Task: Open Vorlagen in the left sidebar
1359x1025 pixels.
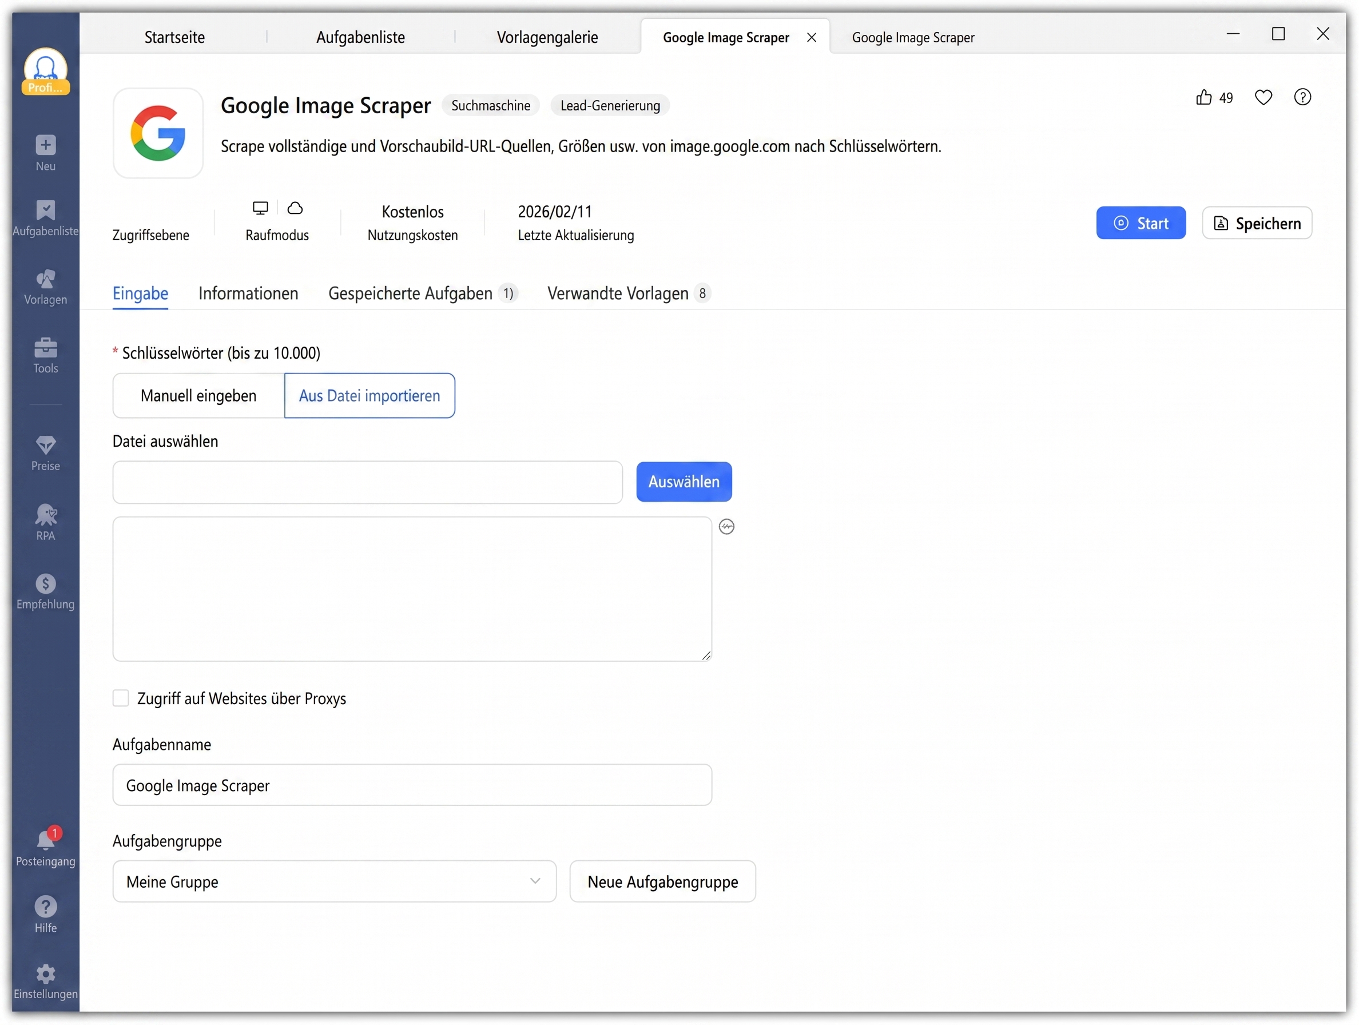Action: click(x=45, y=287)
